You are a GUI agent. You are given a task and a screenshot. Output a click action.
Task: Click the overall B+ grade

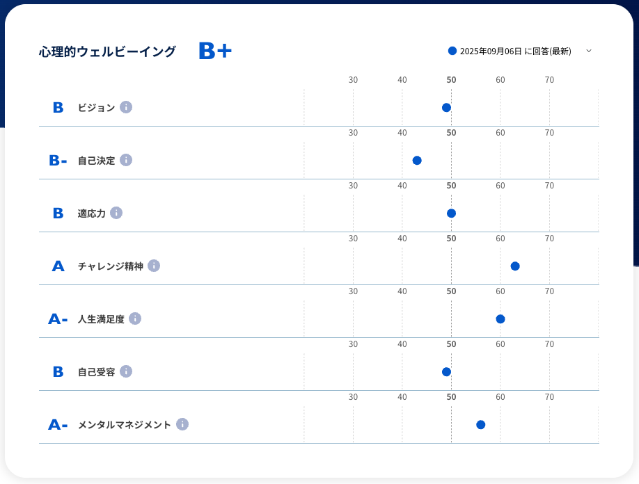(214, 51)
